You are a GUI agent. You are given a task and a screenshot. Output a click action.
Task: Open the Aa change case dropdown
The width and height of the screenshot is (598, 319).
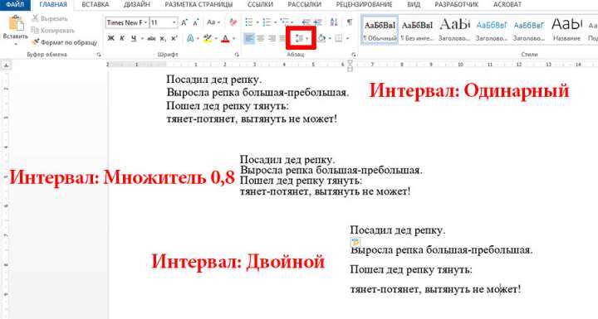pyautogui.click(x=213, y=23)
